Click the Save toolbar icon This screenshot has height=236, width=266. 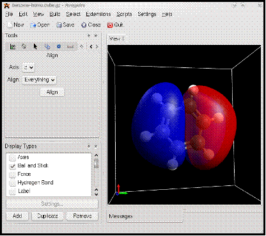(x=59, y=25)
